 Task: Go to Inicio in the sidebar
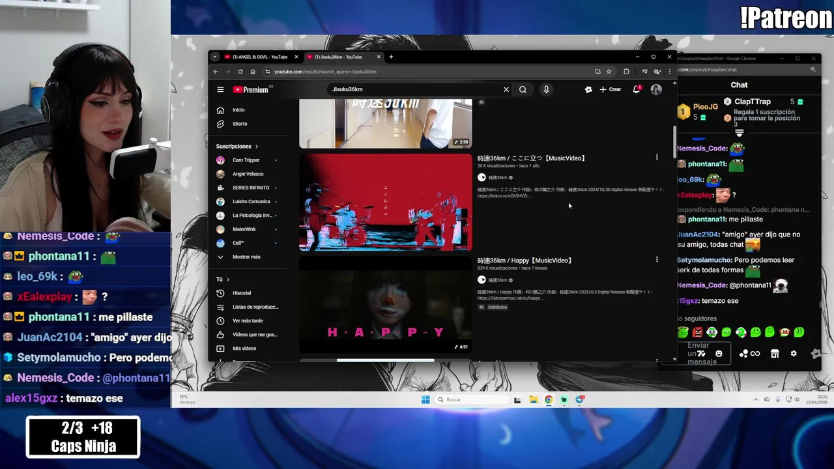(x=239, y=110)
